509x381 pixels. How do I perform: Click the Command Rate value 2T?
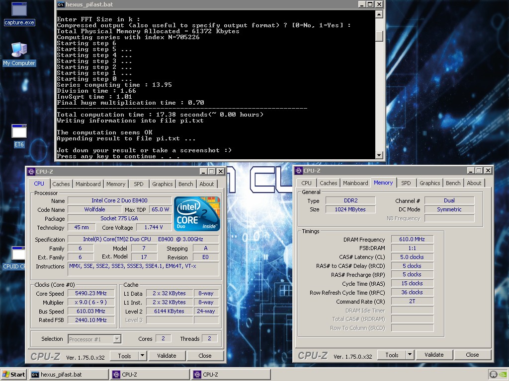(x=412, y=301)
